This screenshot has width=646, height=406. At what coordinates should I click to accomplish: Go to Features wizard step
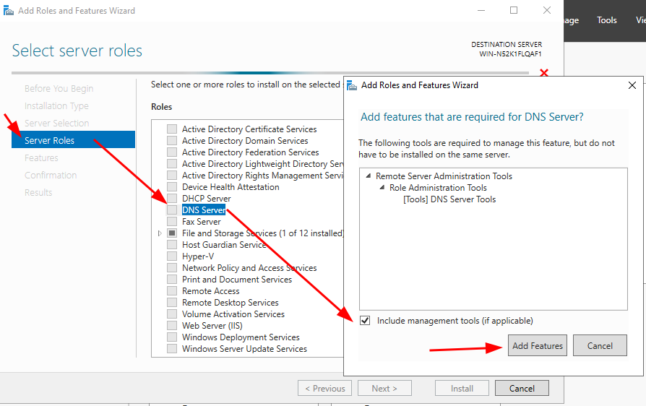41,157
